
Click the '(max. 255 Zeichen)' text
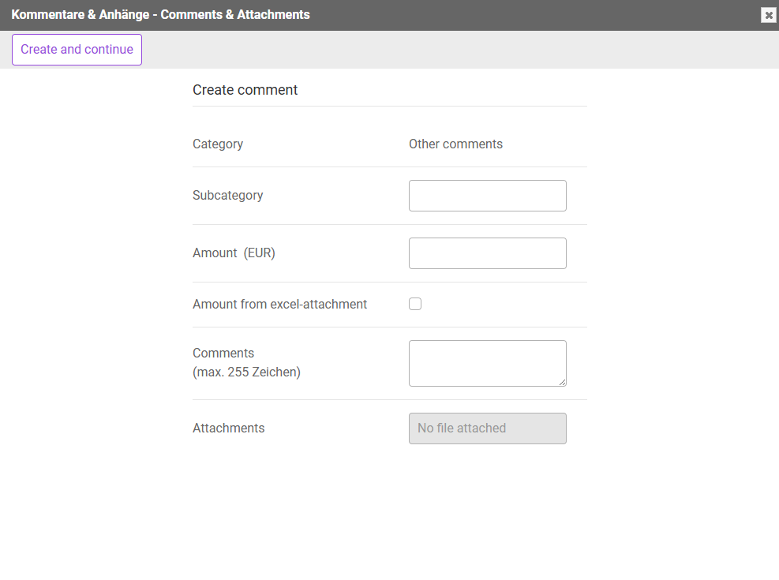(x=246, y=372)
